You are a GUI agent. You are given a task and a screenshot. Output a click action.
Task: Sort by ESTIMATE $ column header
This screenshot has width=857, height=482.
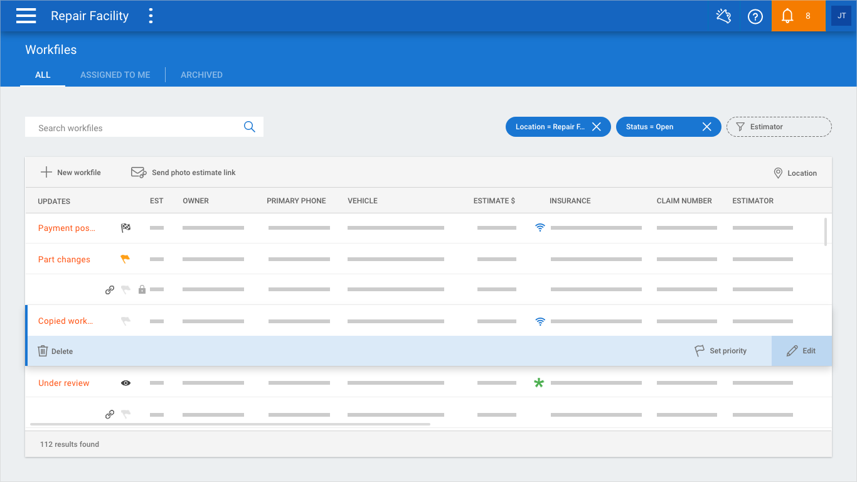coord(494,201)
